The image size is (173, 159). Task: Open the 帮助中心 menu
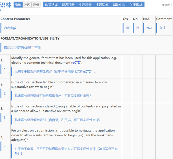[x=119, y=5]
